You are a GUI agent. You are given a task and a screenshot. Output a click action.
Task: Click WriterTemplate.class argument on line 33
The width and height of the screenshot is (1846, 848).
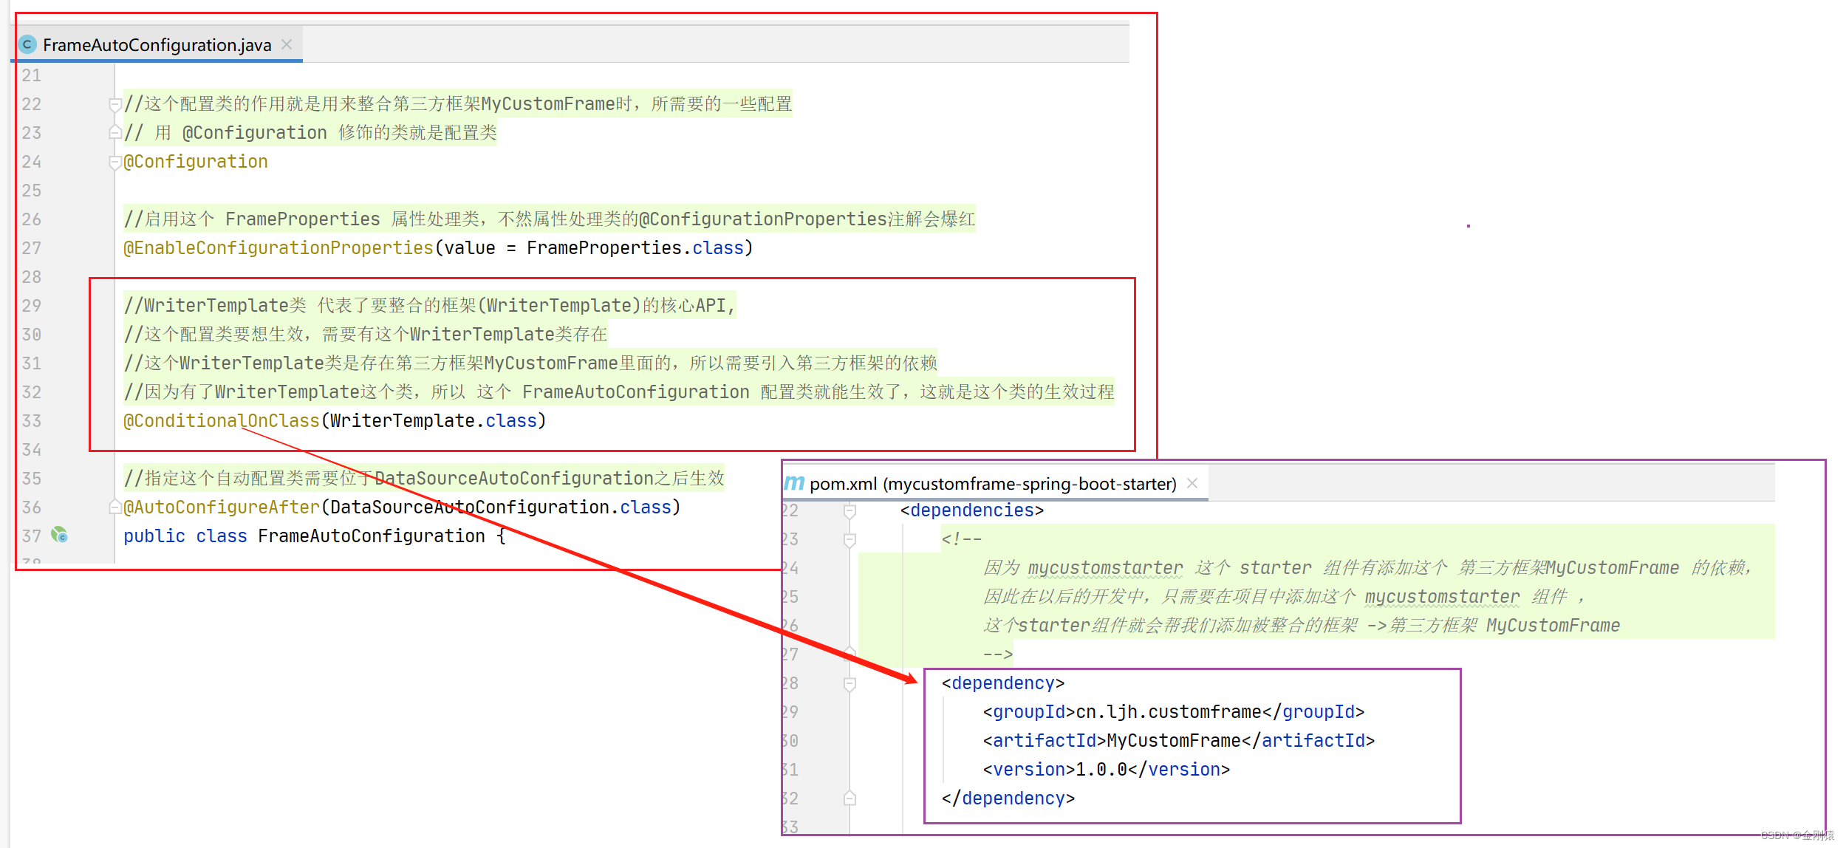tap(434, 421)
